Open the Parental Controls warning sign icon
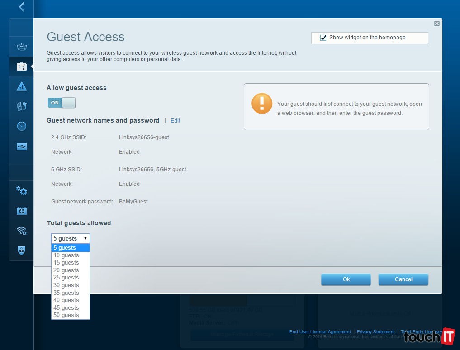 pyautogui.click(x=22, y=86)
